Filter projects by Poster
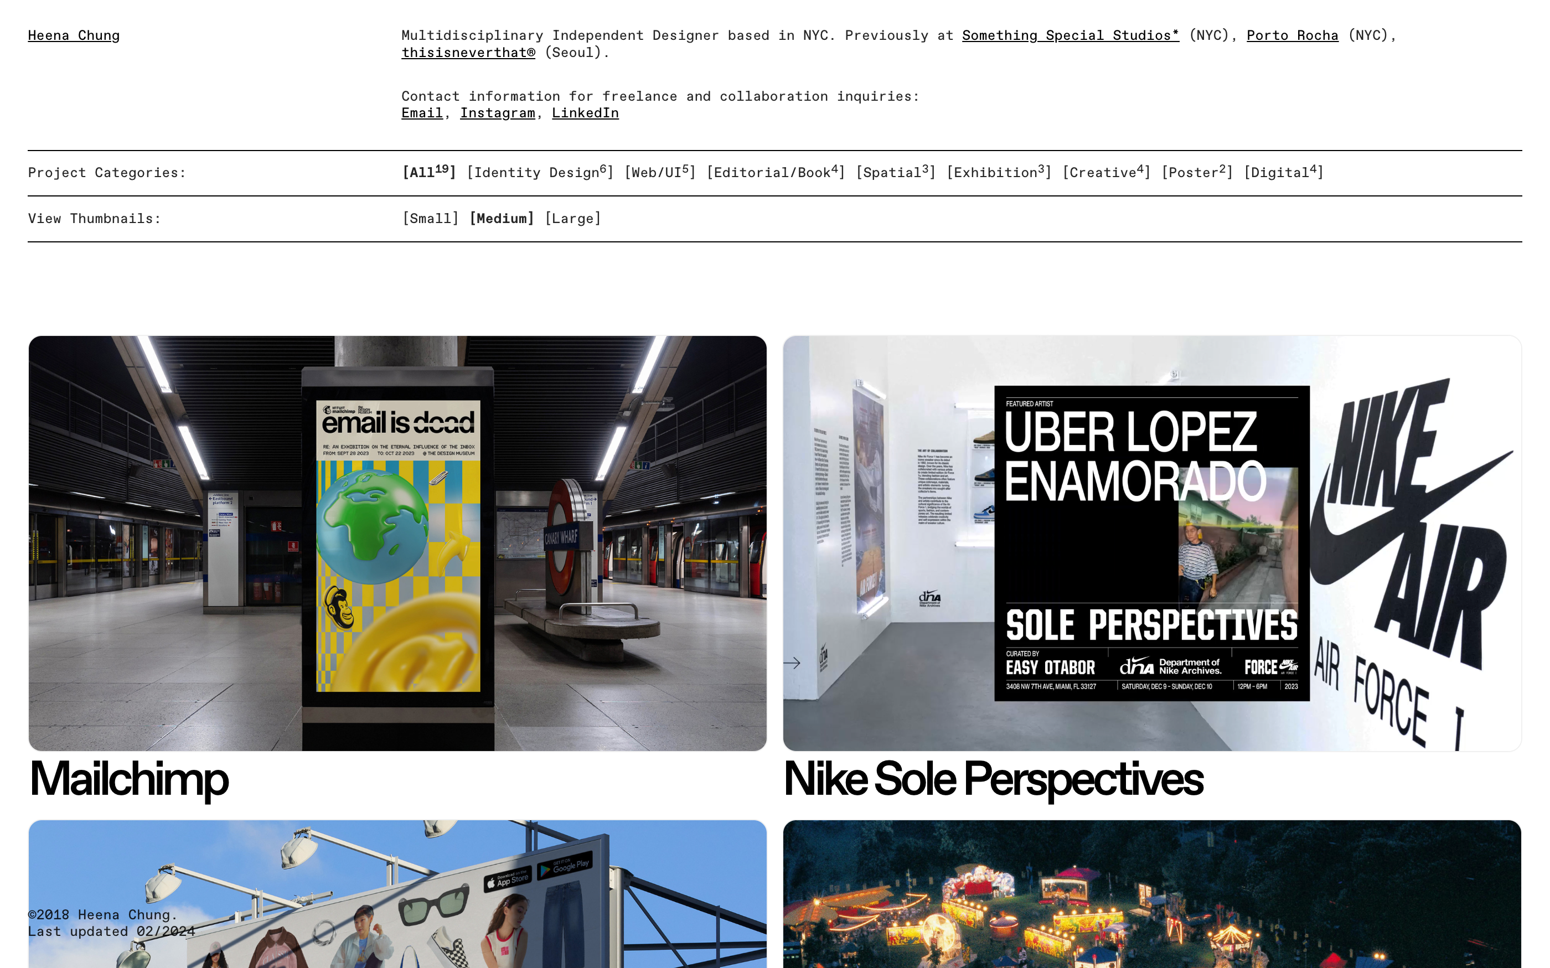1550x968 pixels. point(1197,172)
